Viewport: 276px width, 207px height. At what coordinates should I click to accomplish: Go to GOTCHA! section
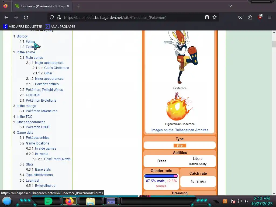(x=33, y=95)
